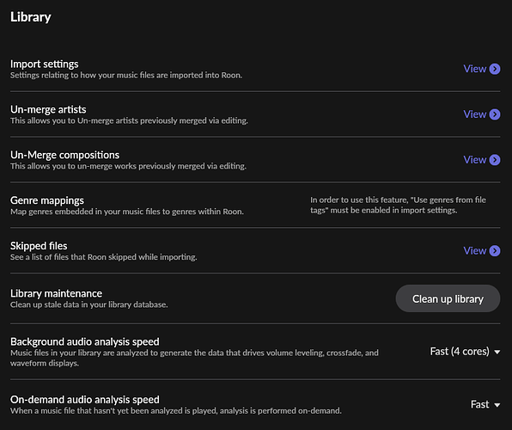Click Background audio analysis speed title
The image size is (512, 430).
click(x=85, y=341)
